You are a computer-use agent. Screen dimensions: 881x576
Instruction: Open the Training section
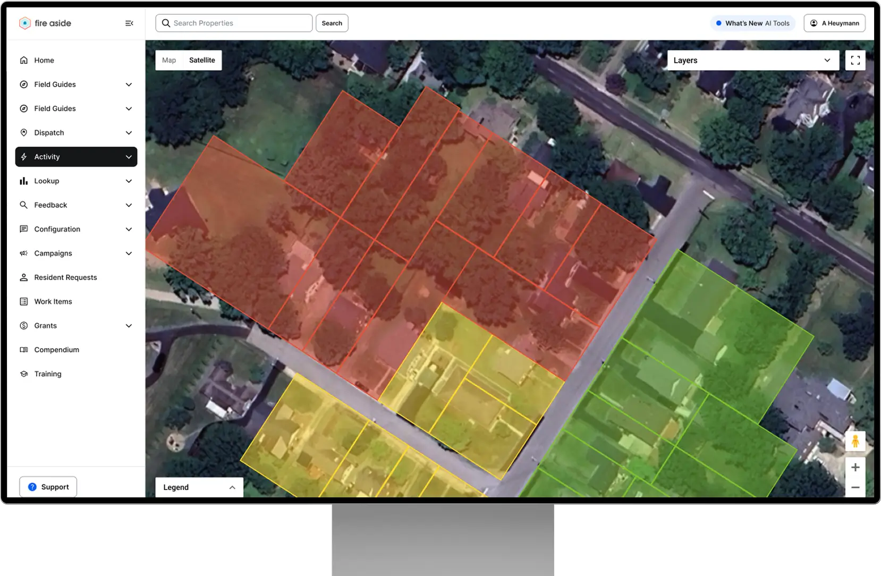[76, 374]
